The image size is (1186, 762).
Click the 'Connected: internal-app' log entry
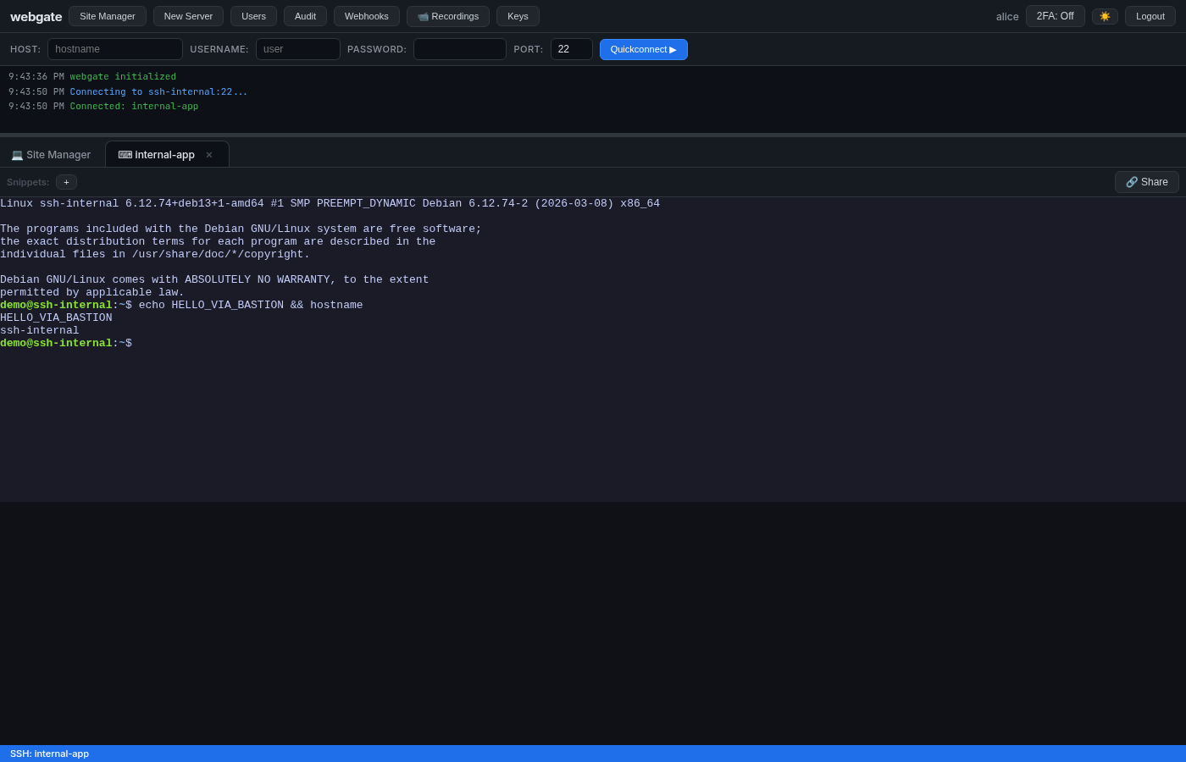point(134,107)
